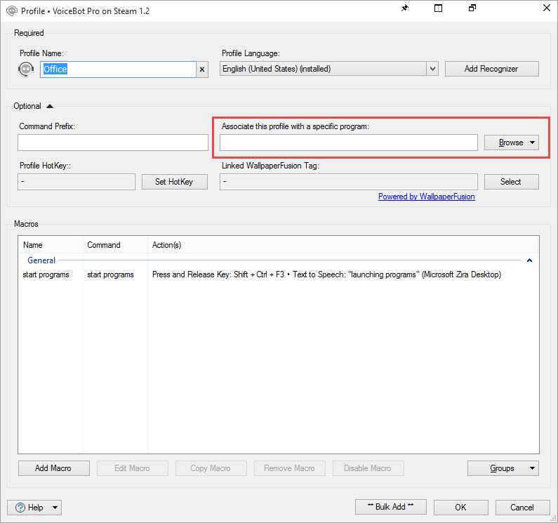558x523 pixels.
Task: Click the Command Prefix text field
Action: pos(113,143)
